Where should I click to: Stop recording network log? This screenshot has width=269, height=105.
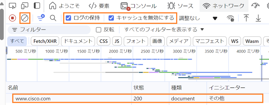[12, 18]
